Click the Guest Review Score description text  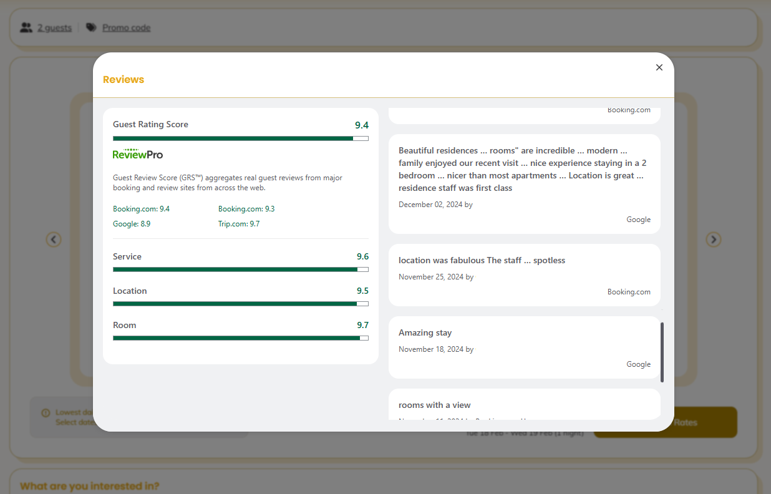coord(228,183)
